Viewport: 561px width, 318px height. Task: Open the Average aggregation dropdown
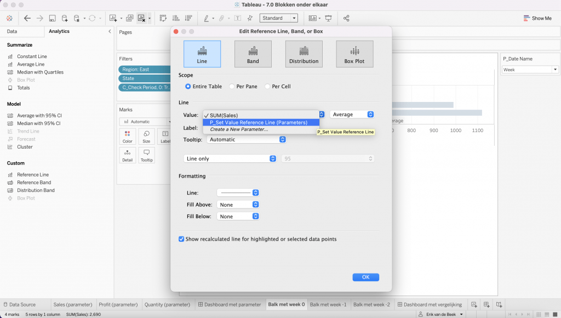(352, 115)
